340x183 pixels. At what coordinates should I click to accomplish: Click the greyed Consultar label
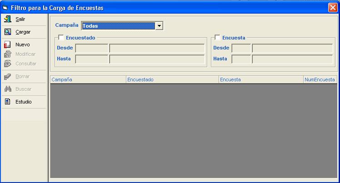pyautogui.click(x=26, y=64)
